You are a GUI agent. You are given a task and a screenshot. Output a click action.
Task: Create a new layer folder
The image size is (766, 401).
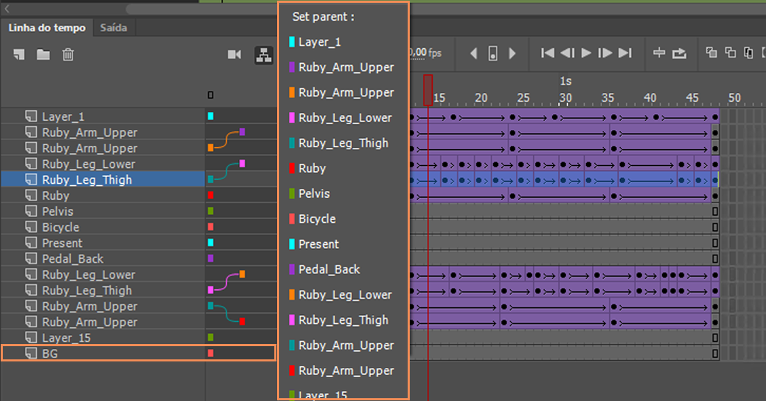[x=43, y=55]
